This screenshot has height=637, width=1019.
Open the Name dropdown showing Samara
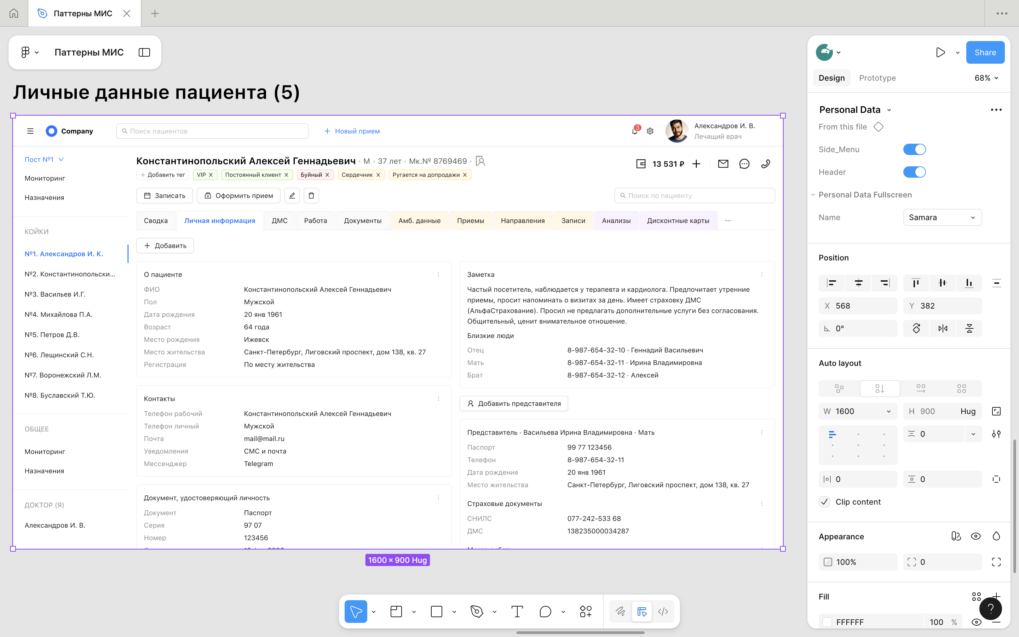[942, 217]
